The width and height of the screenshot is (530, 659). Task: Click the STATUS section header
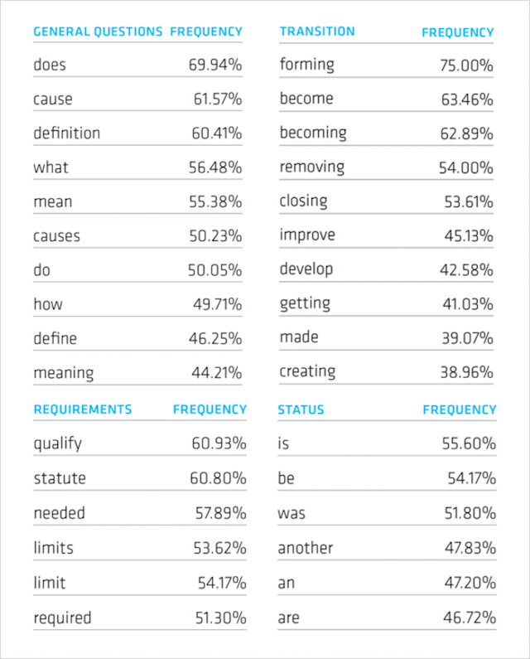301,409
